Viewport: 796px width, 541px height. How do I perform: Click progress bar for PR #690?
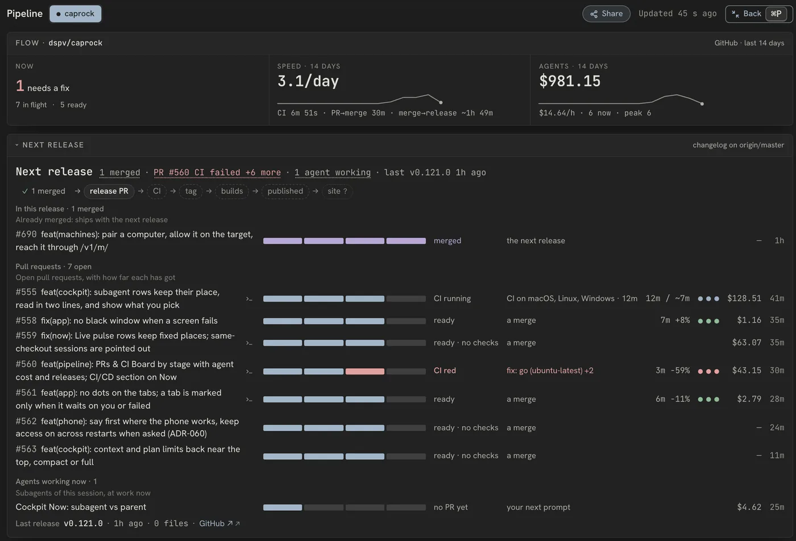[345, 241]
